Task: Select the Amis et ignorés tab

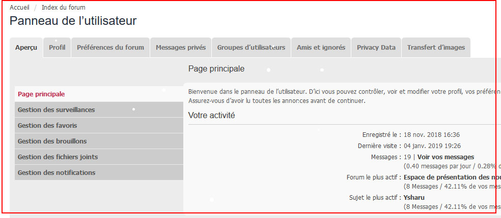Action: (321, 48)
